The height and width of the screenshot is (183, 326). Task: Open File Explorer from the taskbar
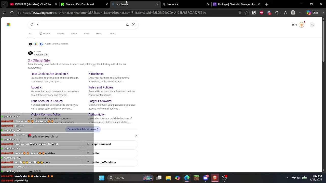click(x=168, y=178)
